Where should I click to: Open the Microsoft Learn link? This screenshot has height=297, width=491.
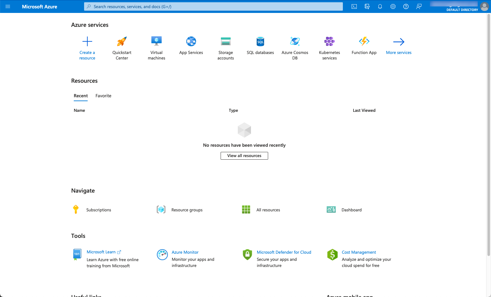tap(101, 252)
